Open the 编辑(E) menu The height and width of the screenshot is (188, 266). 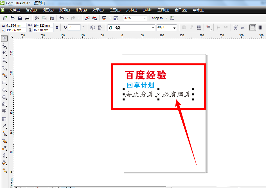[31, 10]
